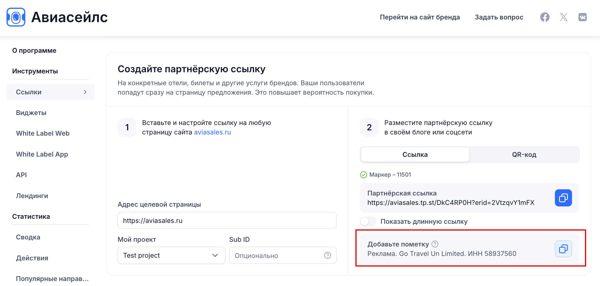
Task: Open Популярные направления sidebar item
Action: tap(52, 279)
